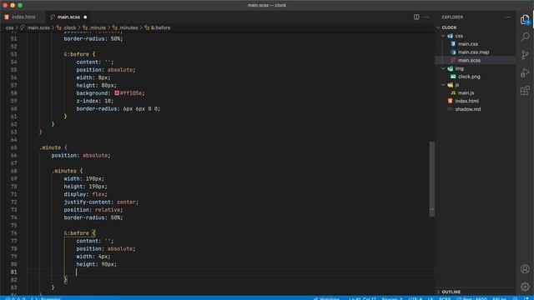Click the unsaved dot on main.scss tab
Viewport: 534px width, 300px height.
click(85, 17)
